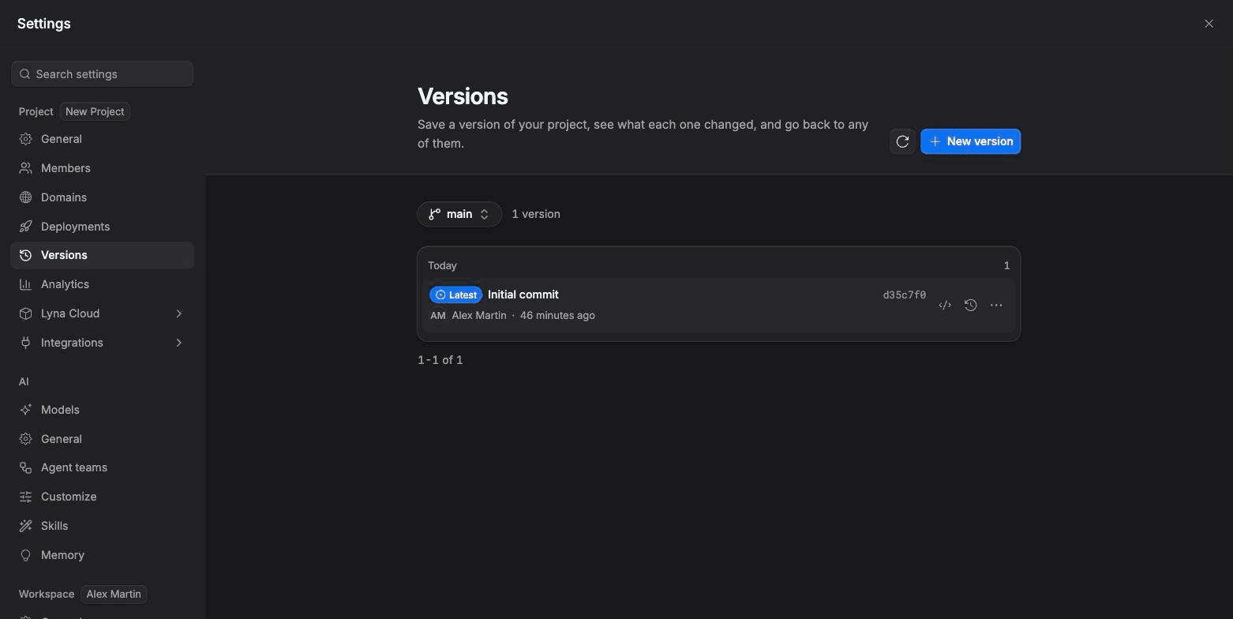The image size is (1233, 619).
Task: Click the Alex Martin workspace badge
Action: tap(114, 594)
